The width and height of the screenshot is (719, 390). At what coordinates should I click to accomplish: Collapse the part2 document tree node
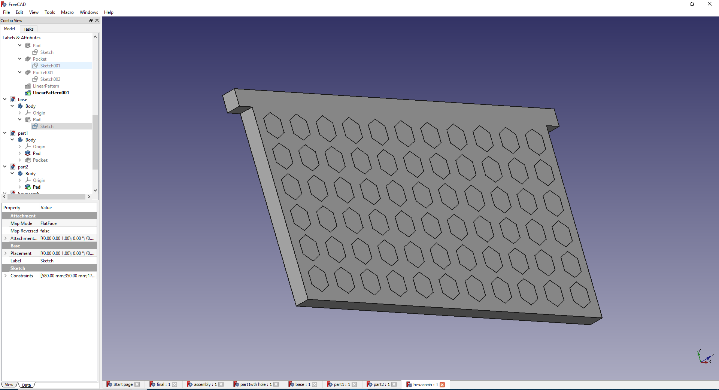tap(5, 167)
